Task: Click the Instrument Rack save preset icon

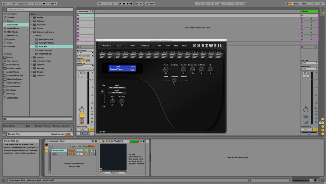Action: pos(96,141)
